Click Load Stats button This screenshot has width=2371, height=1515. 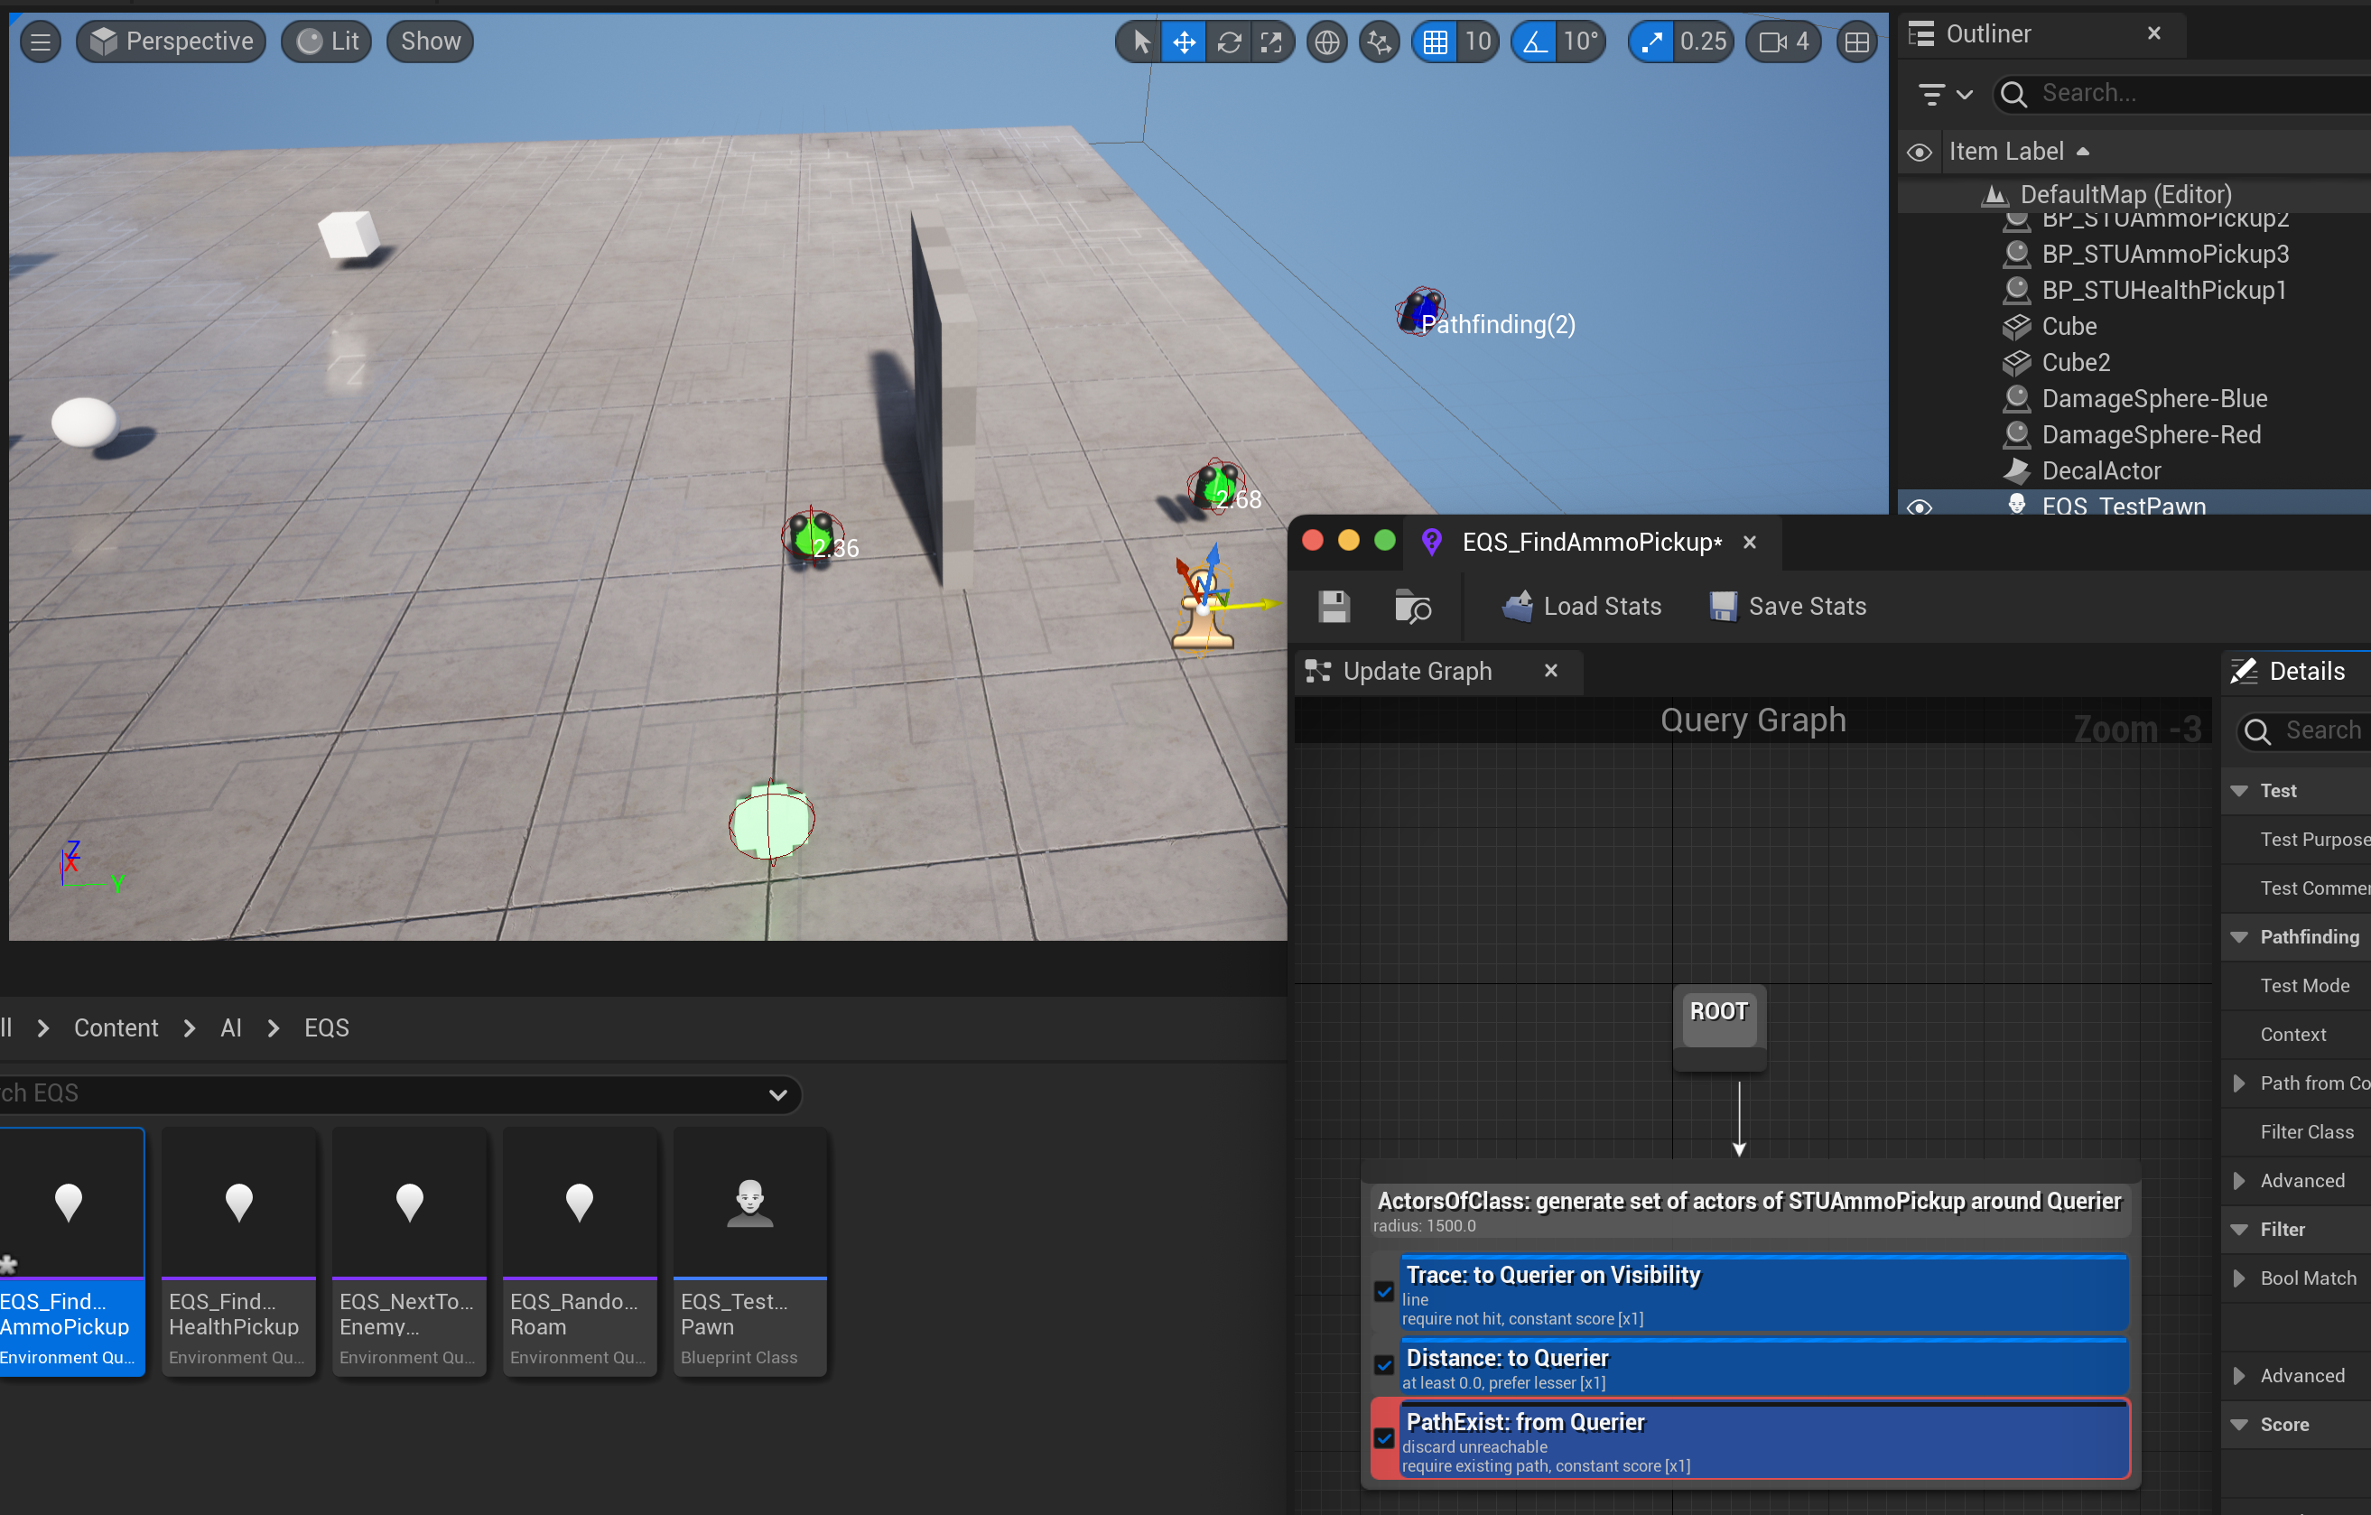pyautogui.click(x=1581, y=607)
